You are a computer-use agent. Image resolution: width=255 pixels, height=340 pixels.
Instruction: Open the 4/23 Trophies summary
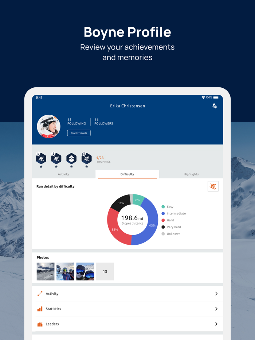(x=103, y=159)
